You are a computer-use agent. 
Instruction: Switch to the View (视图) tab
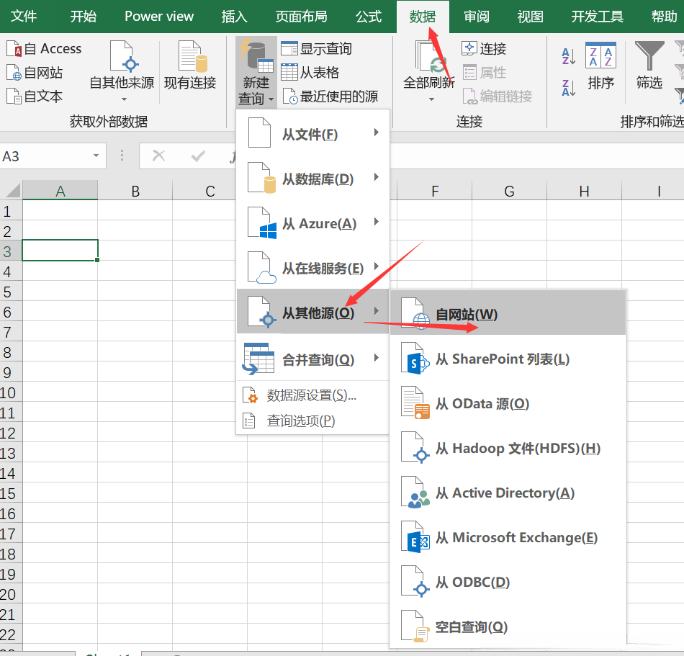(x=531, y=17)
